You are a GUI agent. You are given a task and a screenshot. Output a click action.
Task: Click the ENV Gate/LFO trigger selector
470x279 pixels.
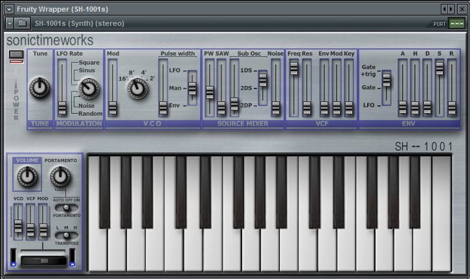[x=386, y=80]
